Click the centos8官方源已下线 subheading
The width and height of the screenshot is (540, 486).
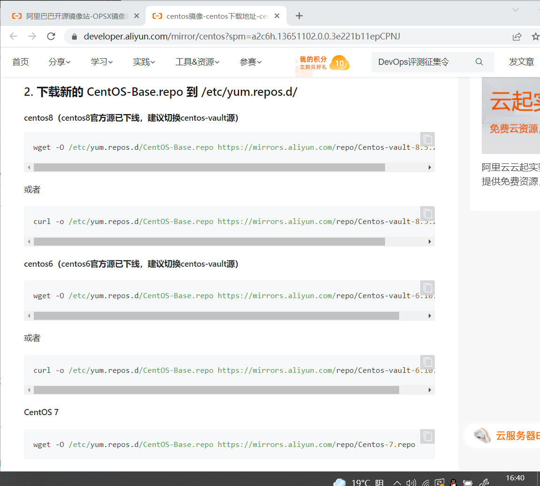131,118
